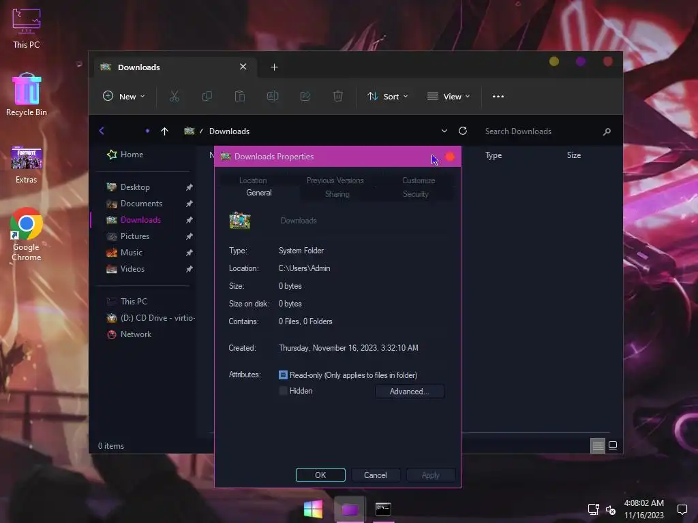Click the Delete trash icon in toolbar
The image size is (698, 523).
pyautogui.click(x=338, y=96)
